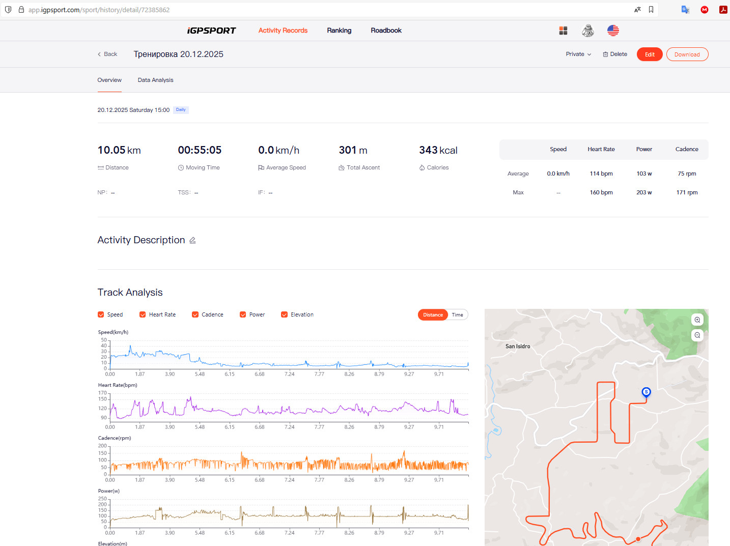Switch to the Data Analysis tab

155,80
